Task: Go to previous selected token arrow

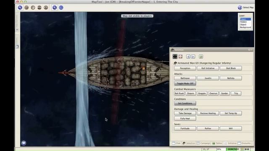Action: click(188, 57)
